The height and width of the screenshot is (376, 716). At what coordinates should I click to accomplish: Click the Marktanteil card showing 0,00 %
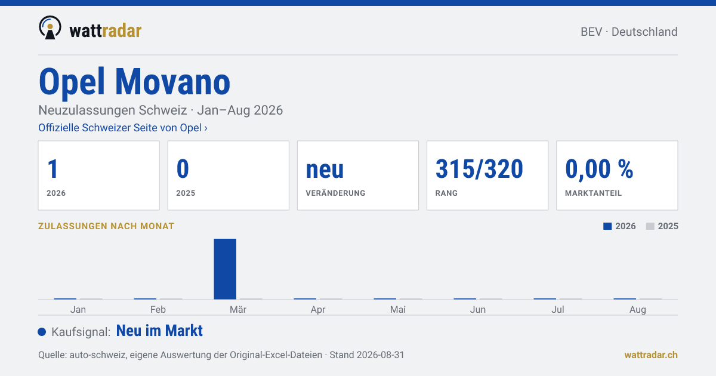[617, 175]
